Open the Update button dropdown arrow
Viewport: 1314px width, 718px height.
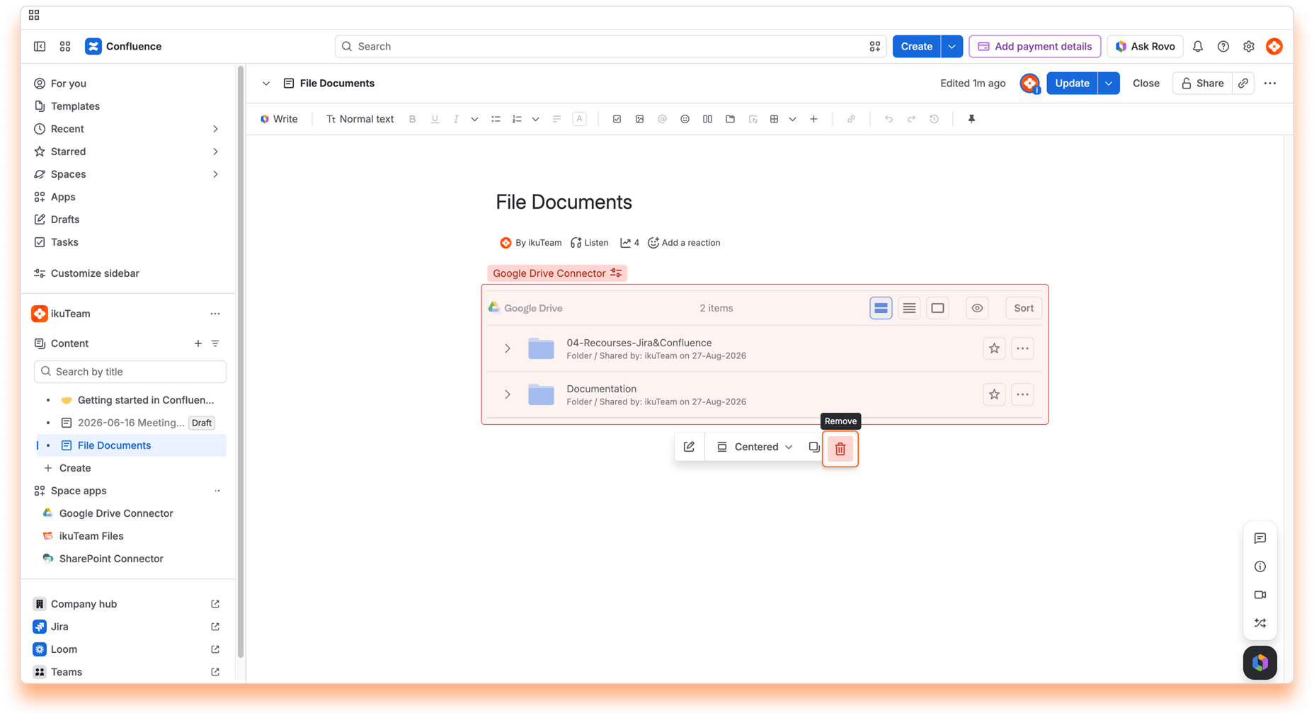point(1109,84)
